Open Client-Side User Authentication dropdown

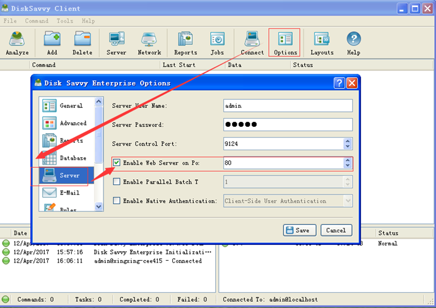point(348,201)
